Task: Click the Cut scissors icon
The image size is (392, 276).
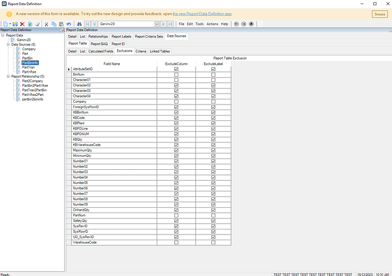Action: [x=47, y=24]
